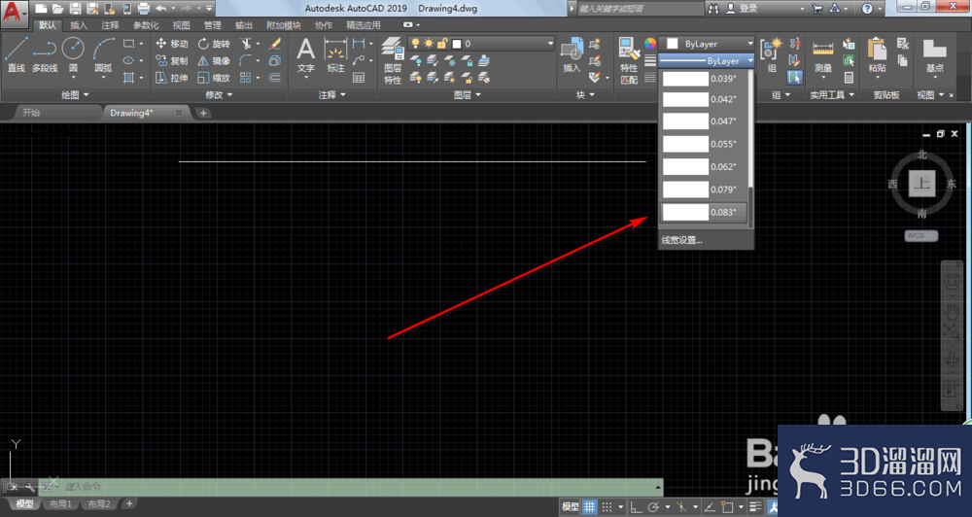Image resolution: width=972 pixels, height=517 pixels.
Task: Select the 直线 (Line) tool
Action: point(17,54)
